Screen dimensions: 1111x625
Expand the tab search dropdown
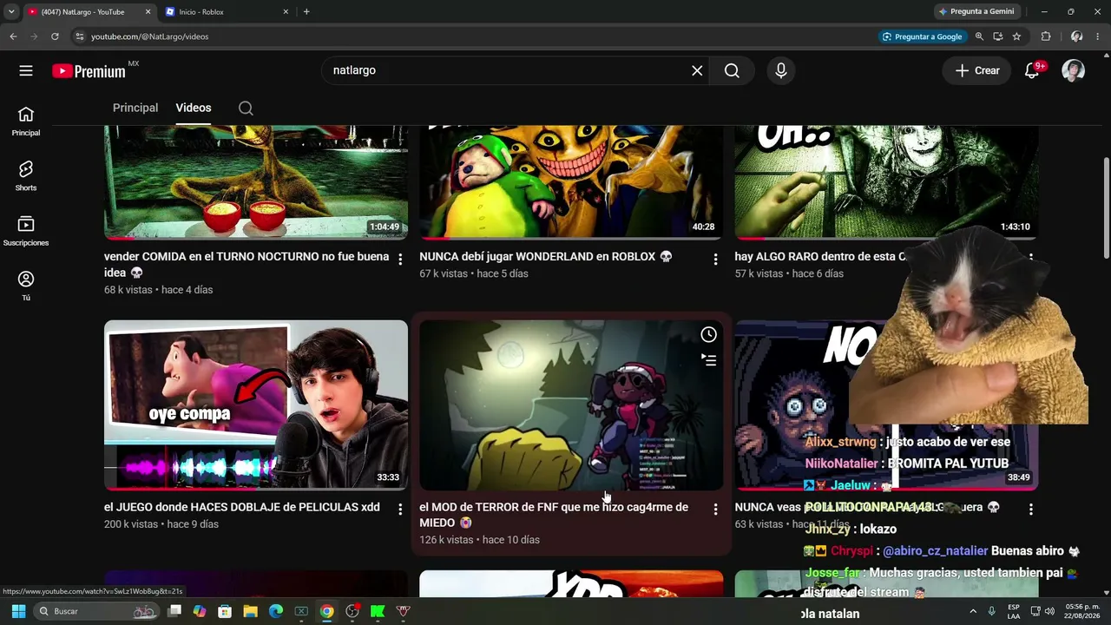click(x=11, y=12)
